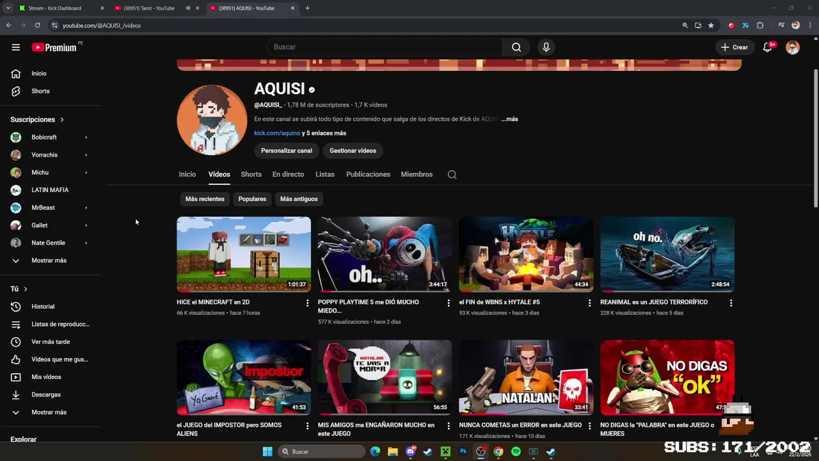Open Photoshop from the taskbar
The height and width of the screenshot is (461, 819).
(x=463, y=451)
